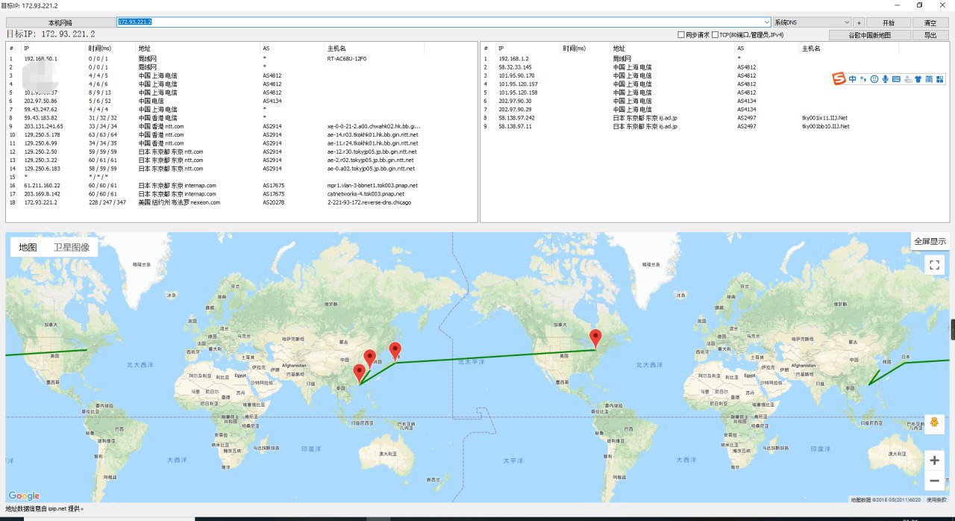Click the 谷歌中国新地图 button
Viewport: 955px width, 521px height.
coord(870,35)
